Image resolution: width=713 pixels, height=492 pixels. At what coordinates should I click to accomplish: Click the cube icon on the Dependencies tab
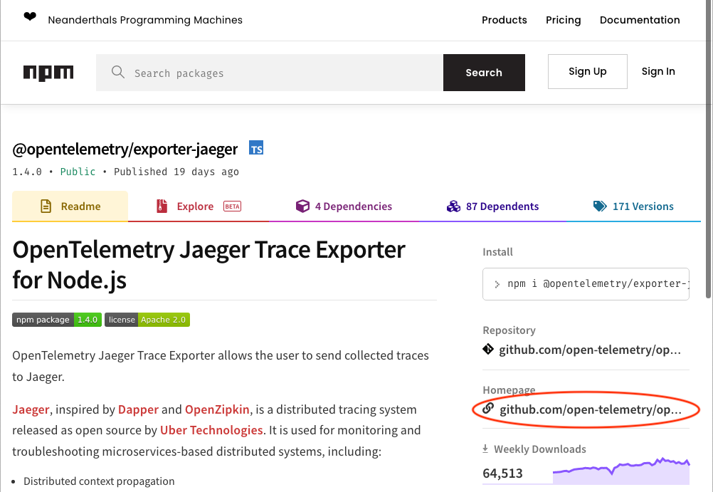coord(302,206)
